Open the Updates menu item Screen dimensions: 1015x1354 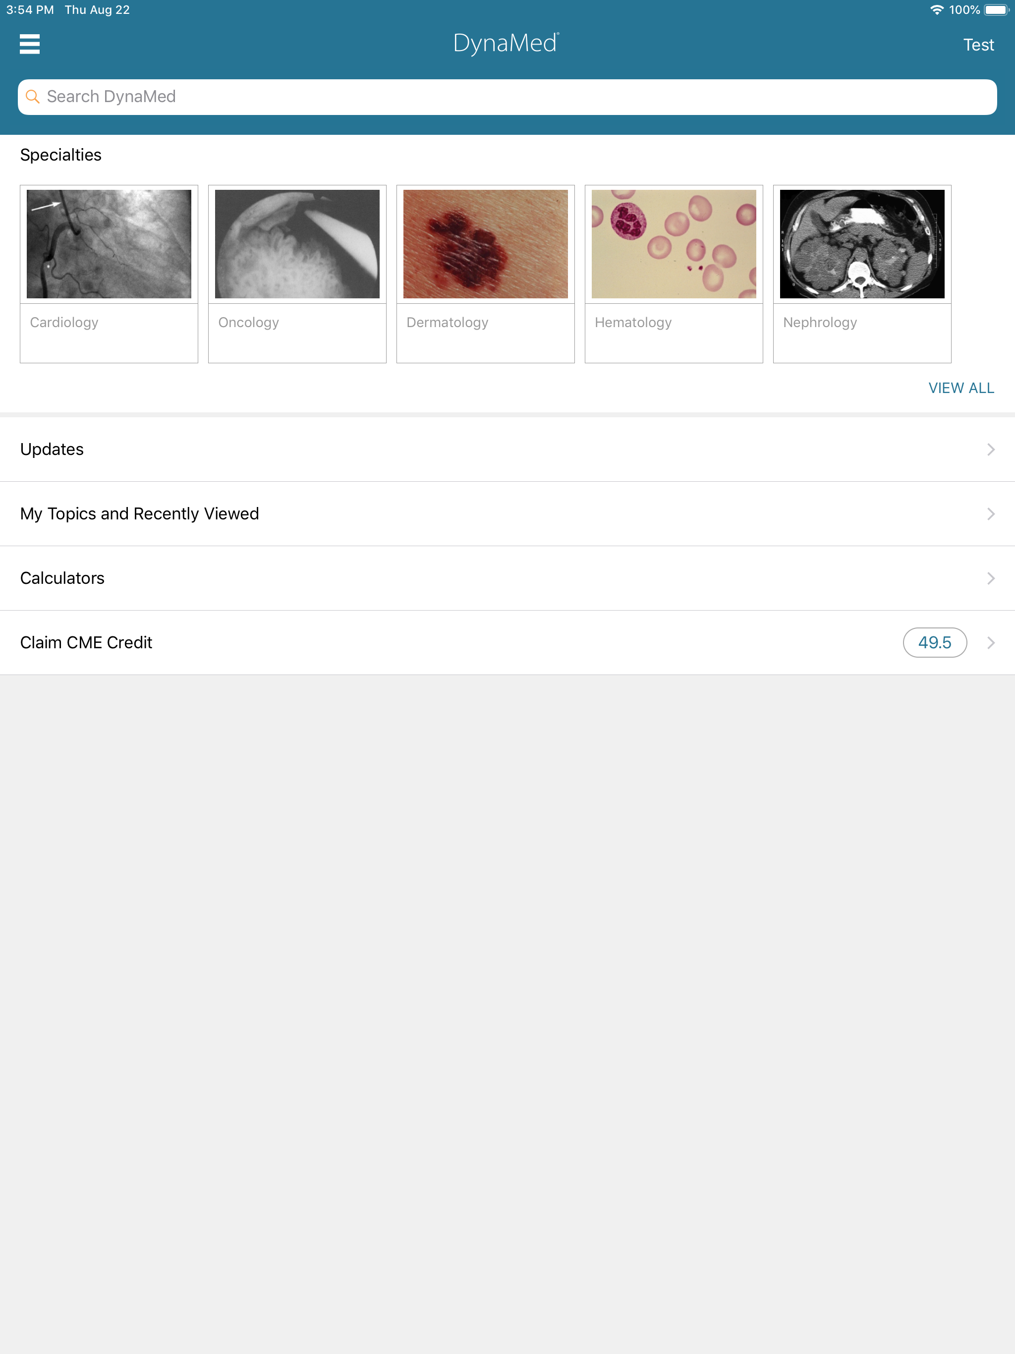(x=52, y=450)
